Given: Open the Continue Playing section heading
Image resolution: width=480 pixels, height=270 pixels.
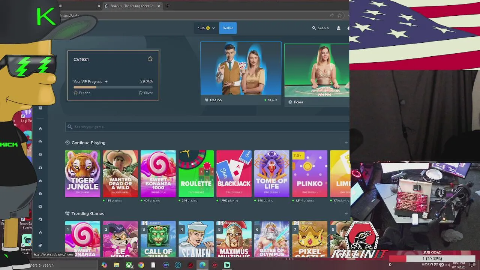Looking at the screenshot, I should [x=88, y=143].
